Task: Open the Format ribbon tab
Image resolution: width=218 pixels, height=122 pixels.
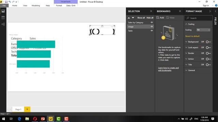Action: (x=59, y=5)
